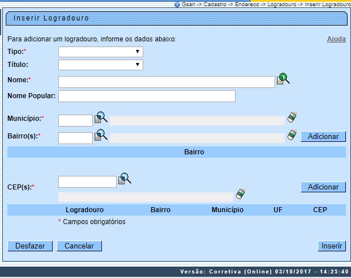Open the Ajuda help link
Screen dimensions: 351x278
coord(336,39)
